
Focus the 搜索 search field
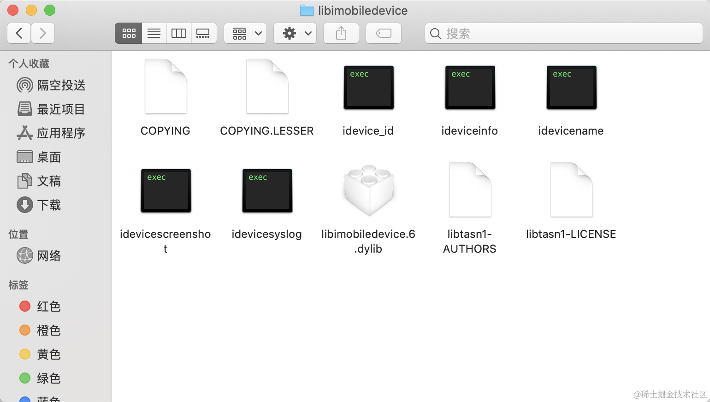coord(563,33)
